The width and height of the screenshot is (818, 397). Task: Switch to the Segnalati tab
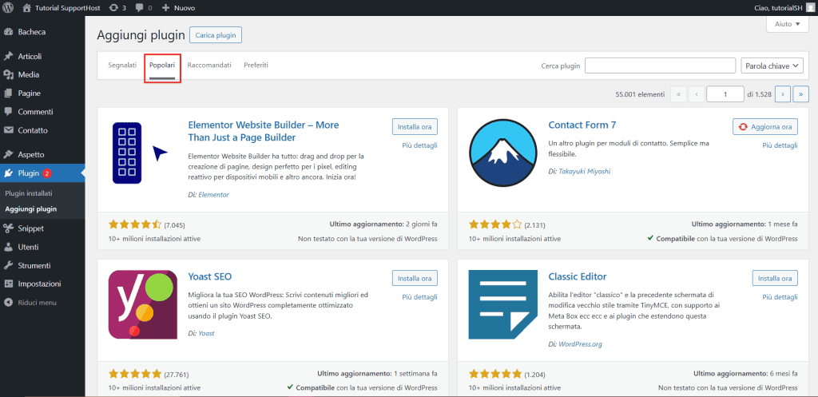(x=122, y=66)
